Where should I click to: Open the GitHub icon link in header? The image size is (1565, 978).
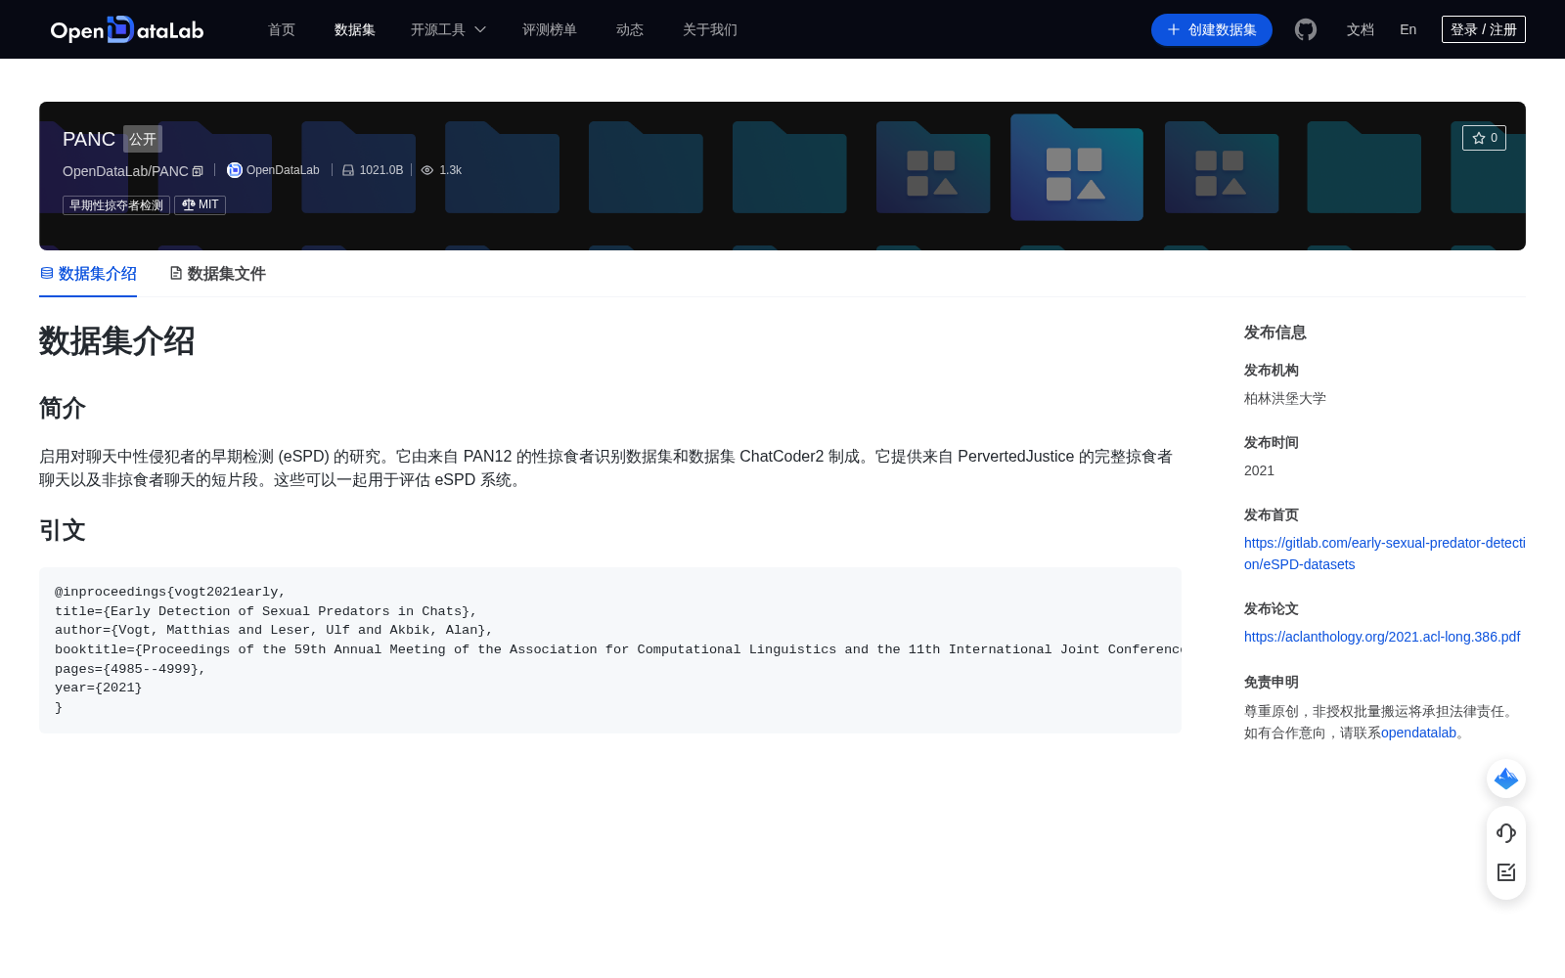(1306, 29)
